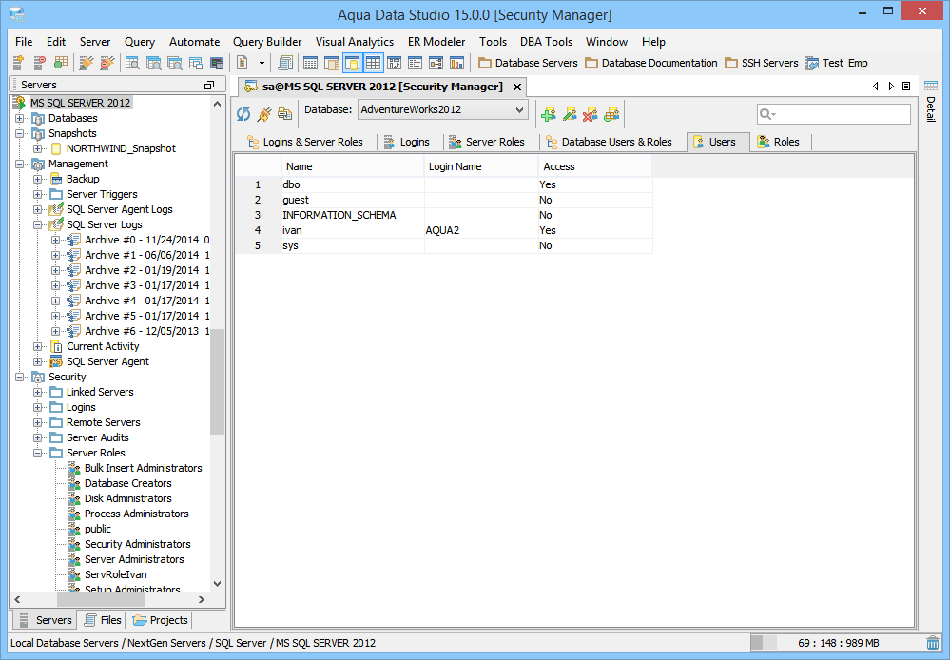950x660 pixels.
Task: Click the vertical scrollbar of the Servers tree
Action: click(217, 381)
